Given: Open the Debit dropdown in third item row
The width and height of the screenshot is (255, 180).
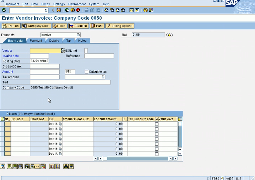Looking at the screenshot, I should click(60, 134).
